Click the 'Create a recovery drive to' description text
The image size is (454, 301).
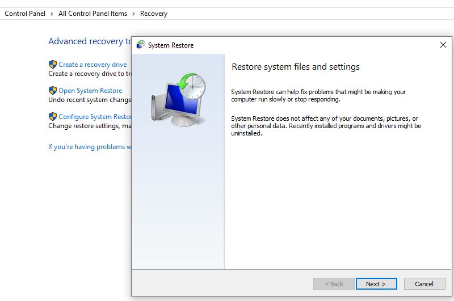tap(90, 74)
